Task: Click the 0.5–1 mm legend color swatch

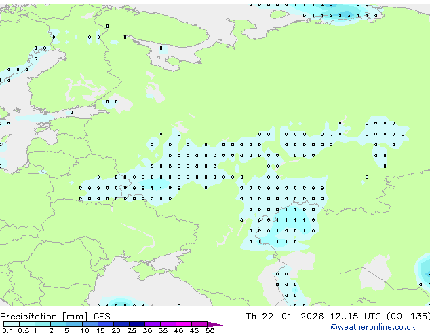Action: coord(27,324)
